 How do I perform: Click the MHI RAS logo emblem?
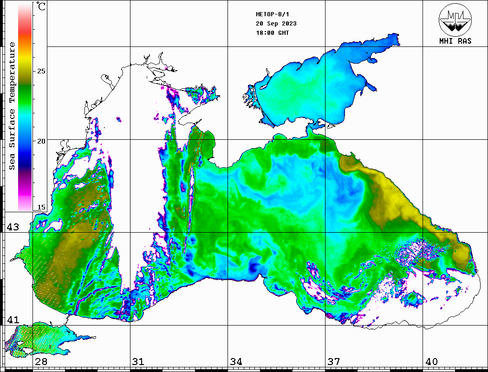click(455, 20)
